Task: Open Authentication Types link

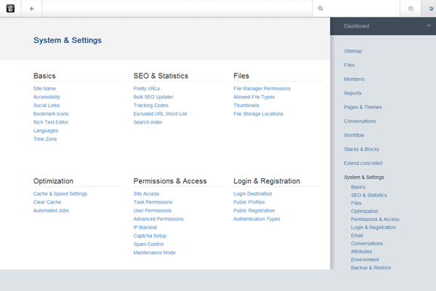Action: point(257,219)
